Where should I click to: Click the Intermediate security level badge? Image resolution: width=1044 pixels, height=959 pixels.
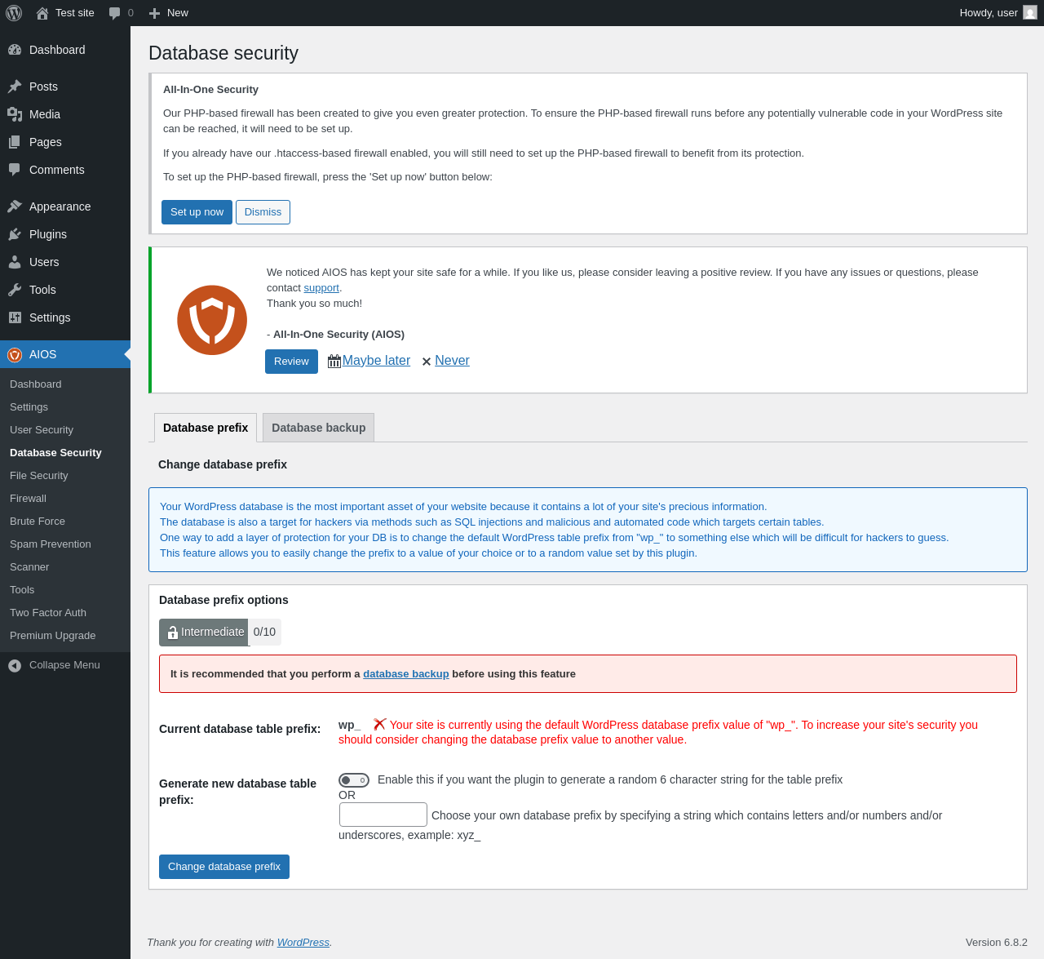[204, 633]
